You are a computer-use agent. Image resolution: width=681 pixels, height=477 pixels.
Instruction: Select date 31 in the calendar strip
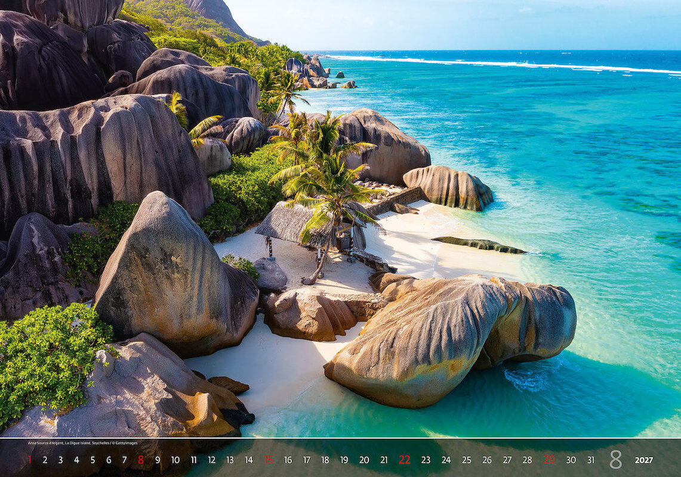click(x=591, y=460)
